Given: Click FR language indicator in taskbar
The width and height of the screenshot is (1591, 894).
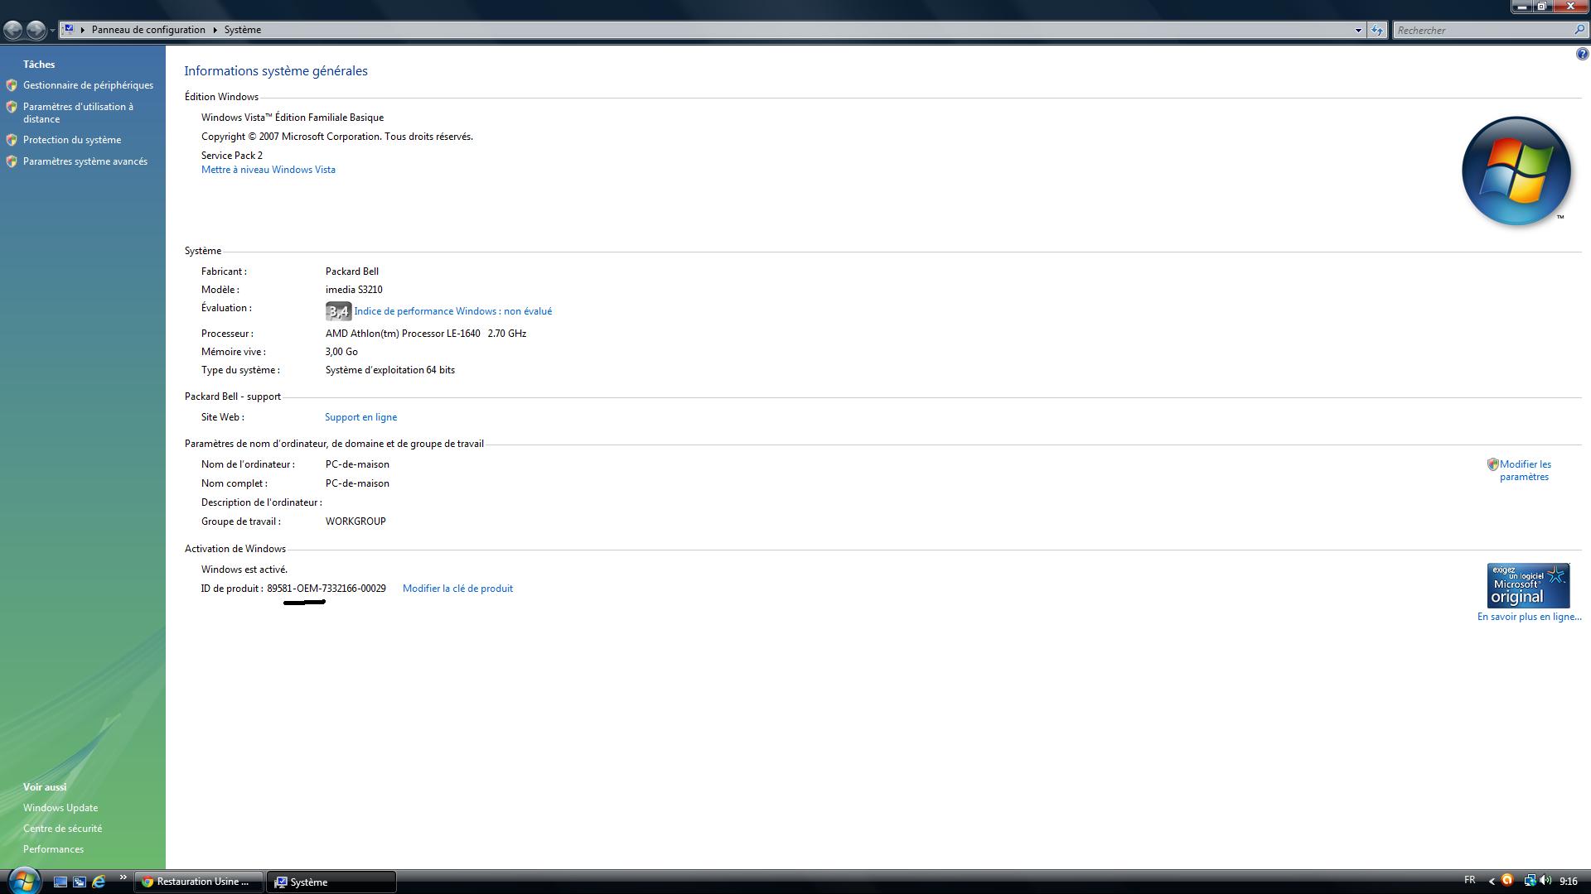Looking at the screenshot, I should (1469, 881).
